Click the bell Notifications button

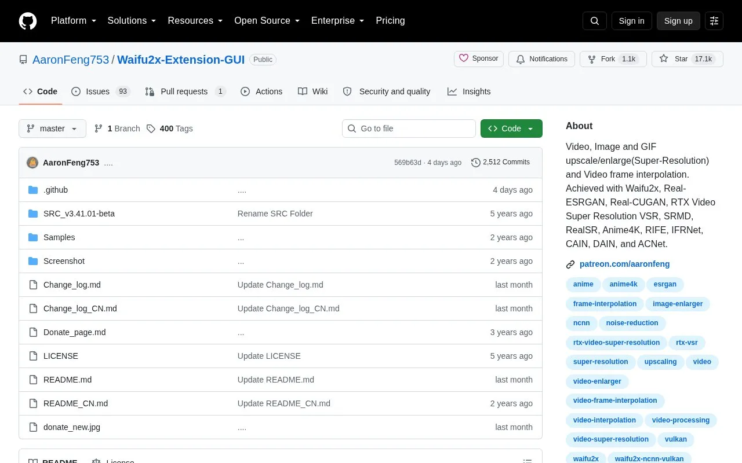[x=541, y=59]
